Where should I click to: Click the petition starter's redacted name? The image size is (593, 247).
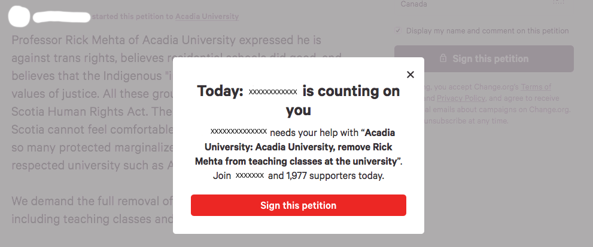[61, 16]
